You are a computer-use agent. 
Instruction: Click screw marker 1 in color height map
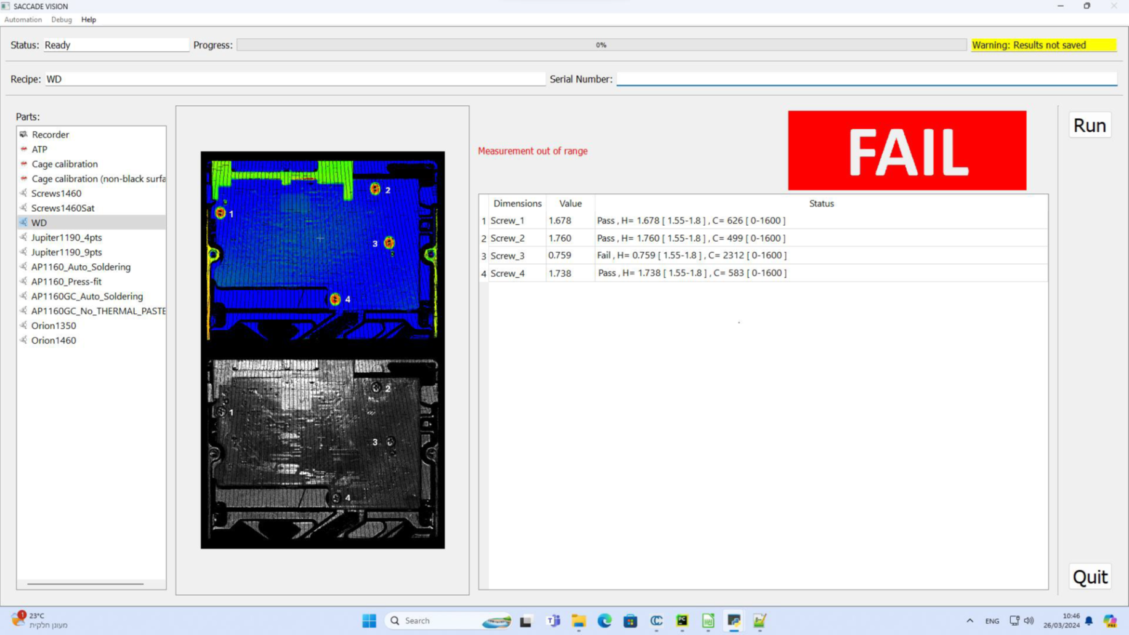click(x=220, y=213)
